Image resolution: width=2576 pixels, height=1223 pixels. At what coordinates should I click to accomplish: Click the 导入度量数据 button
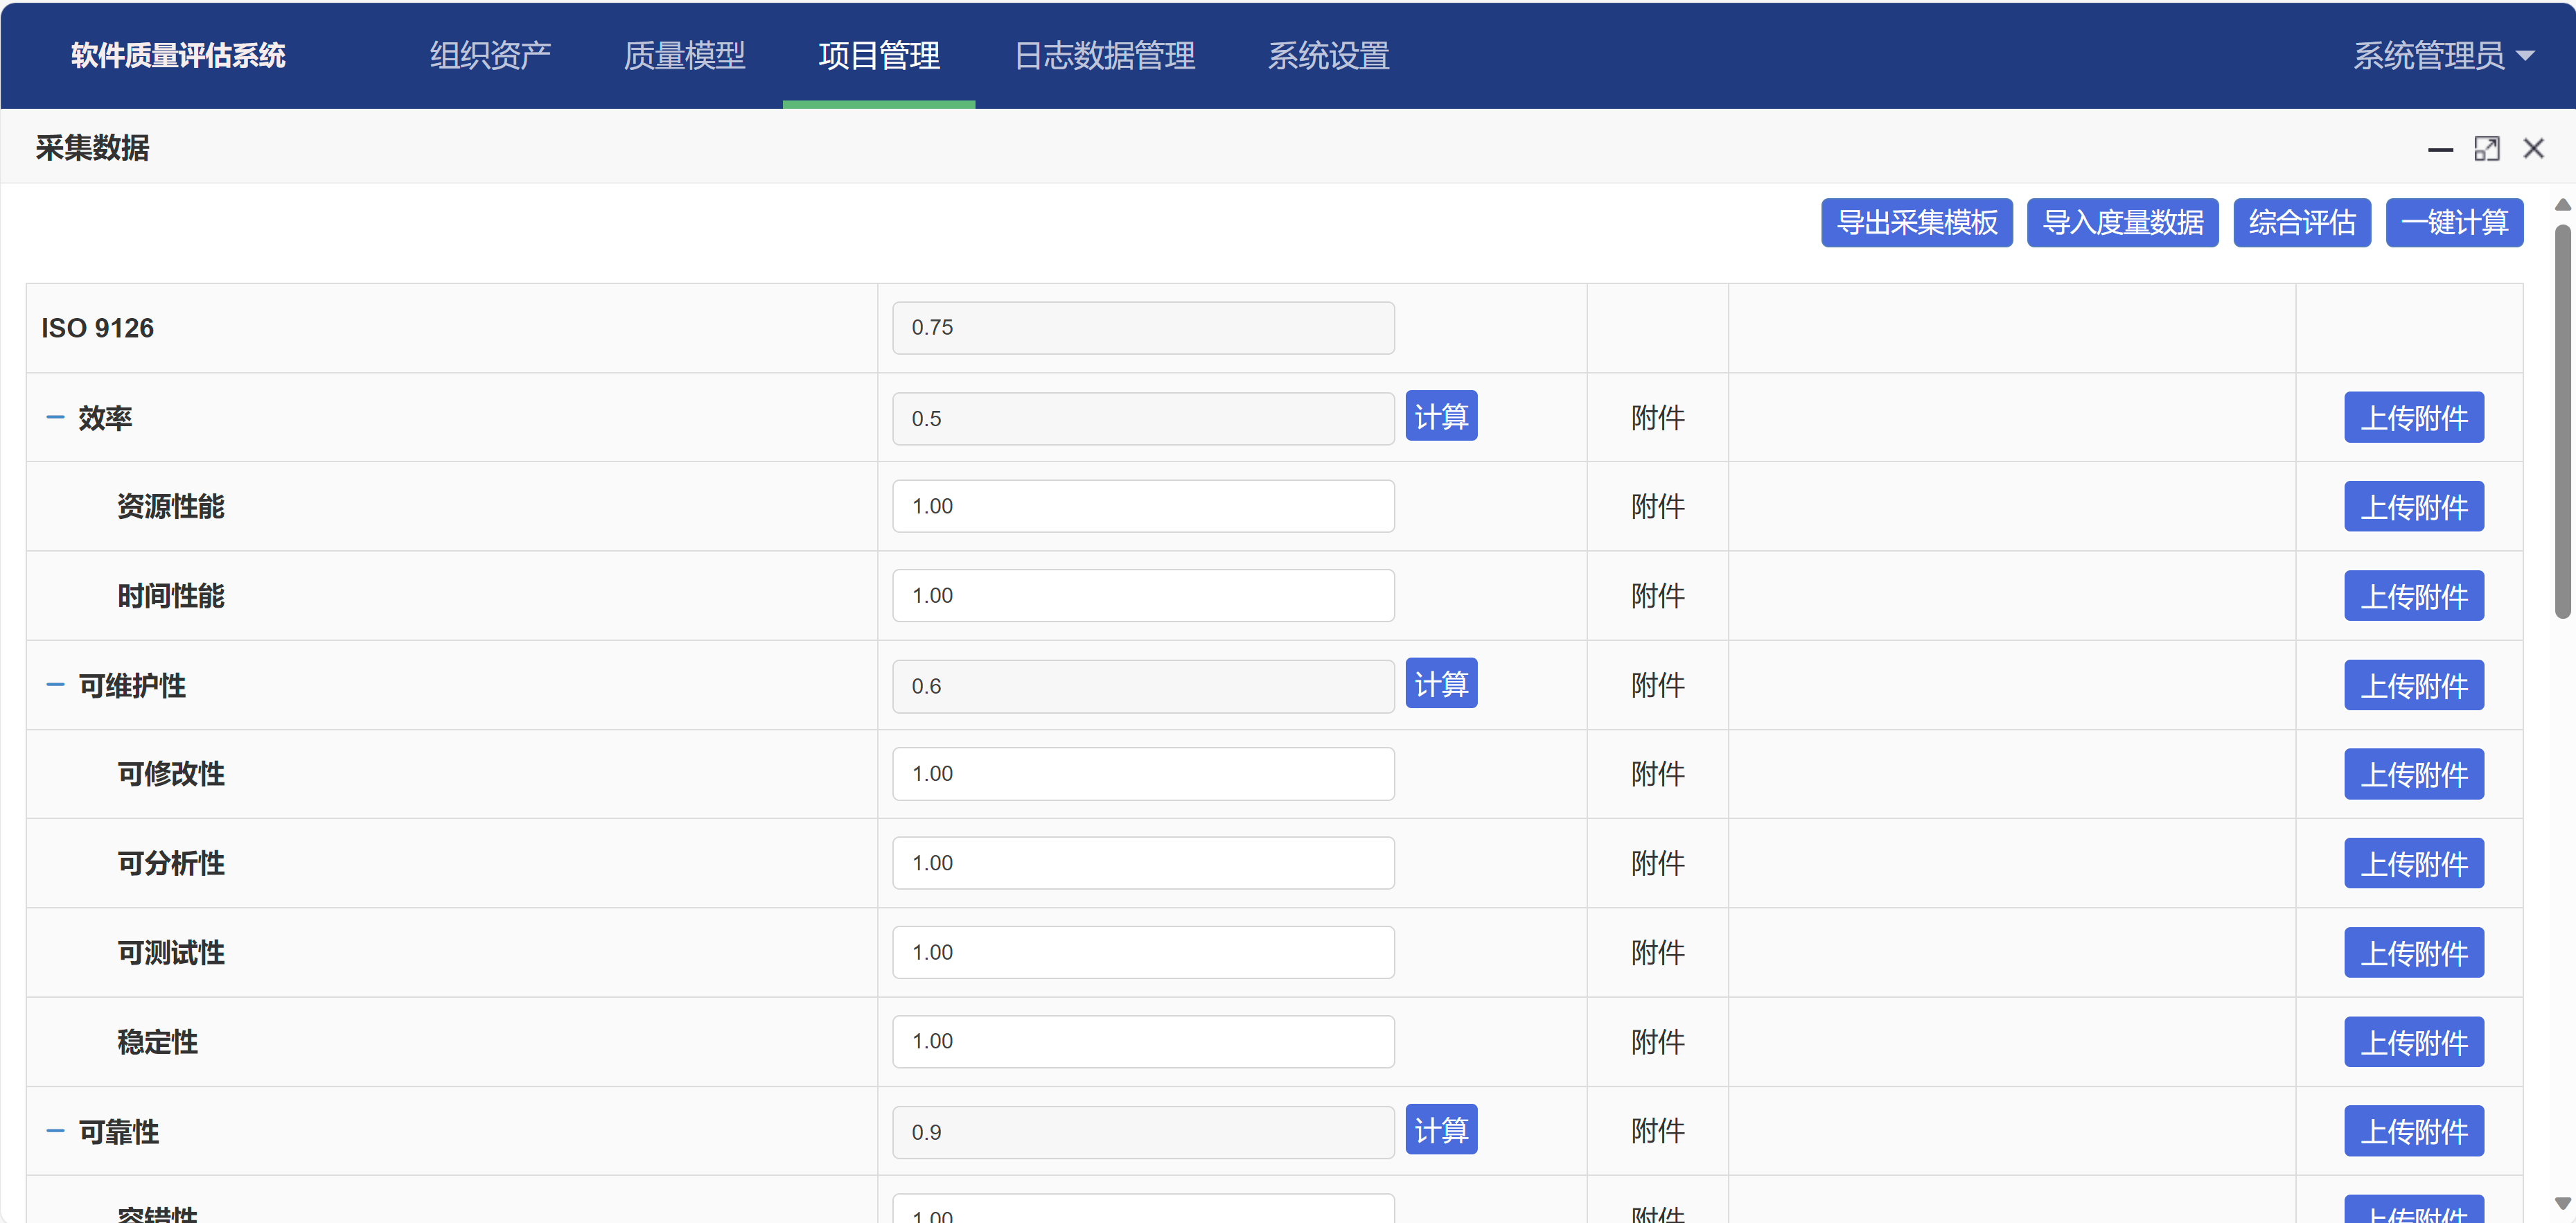(x=2122, y=223)
